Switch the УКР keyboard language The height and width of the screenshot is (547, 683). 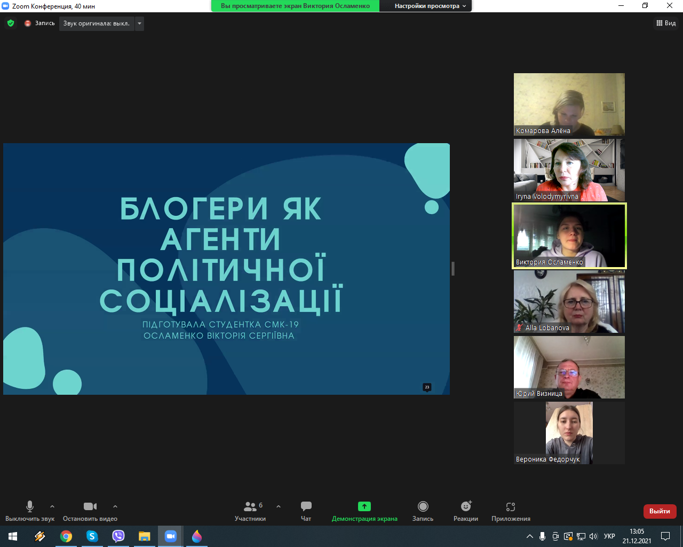tap(609, 536)
